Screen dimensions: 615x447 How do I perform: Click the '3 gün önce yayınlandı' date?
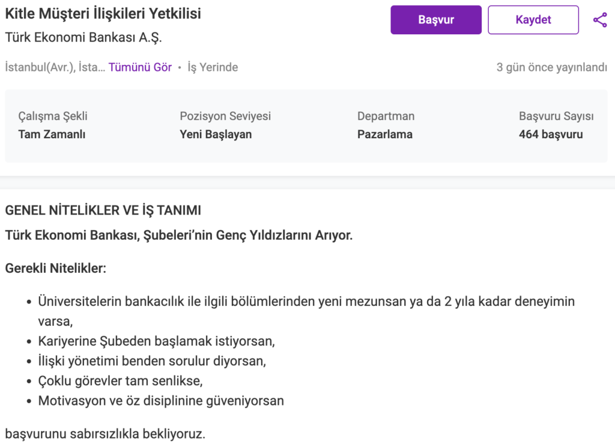coord(551,67)
